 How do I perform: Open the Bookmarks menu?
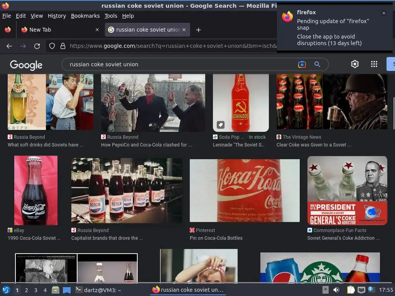[85, 16]
